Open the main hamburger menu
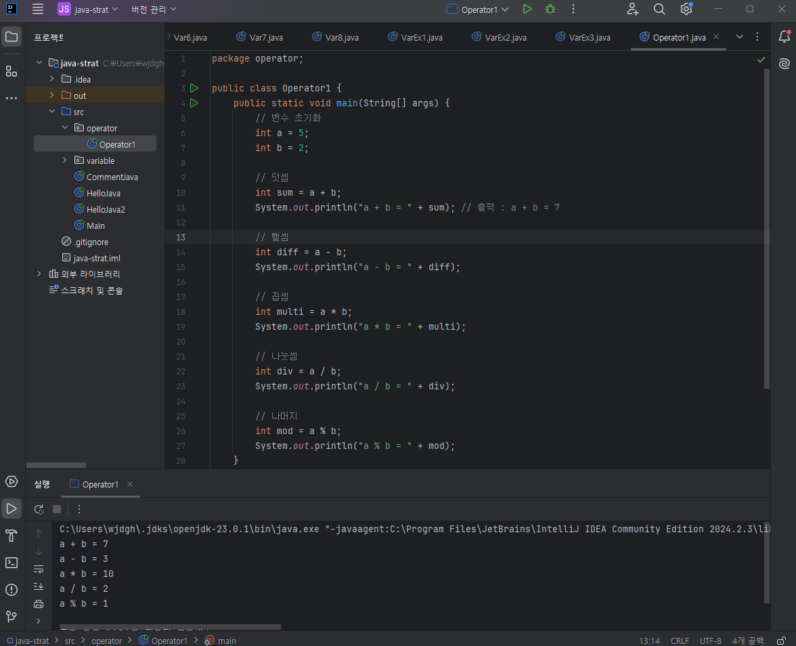The width and height of the screenshot is (796, 646). pyautogui.click(x=38, y=9)
